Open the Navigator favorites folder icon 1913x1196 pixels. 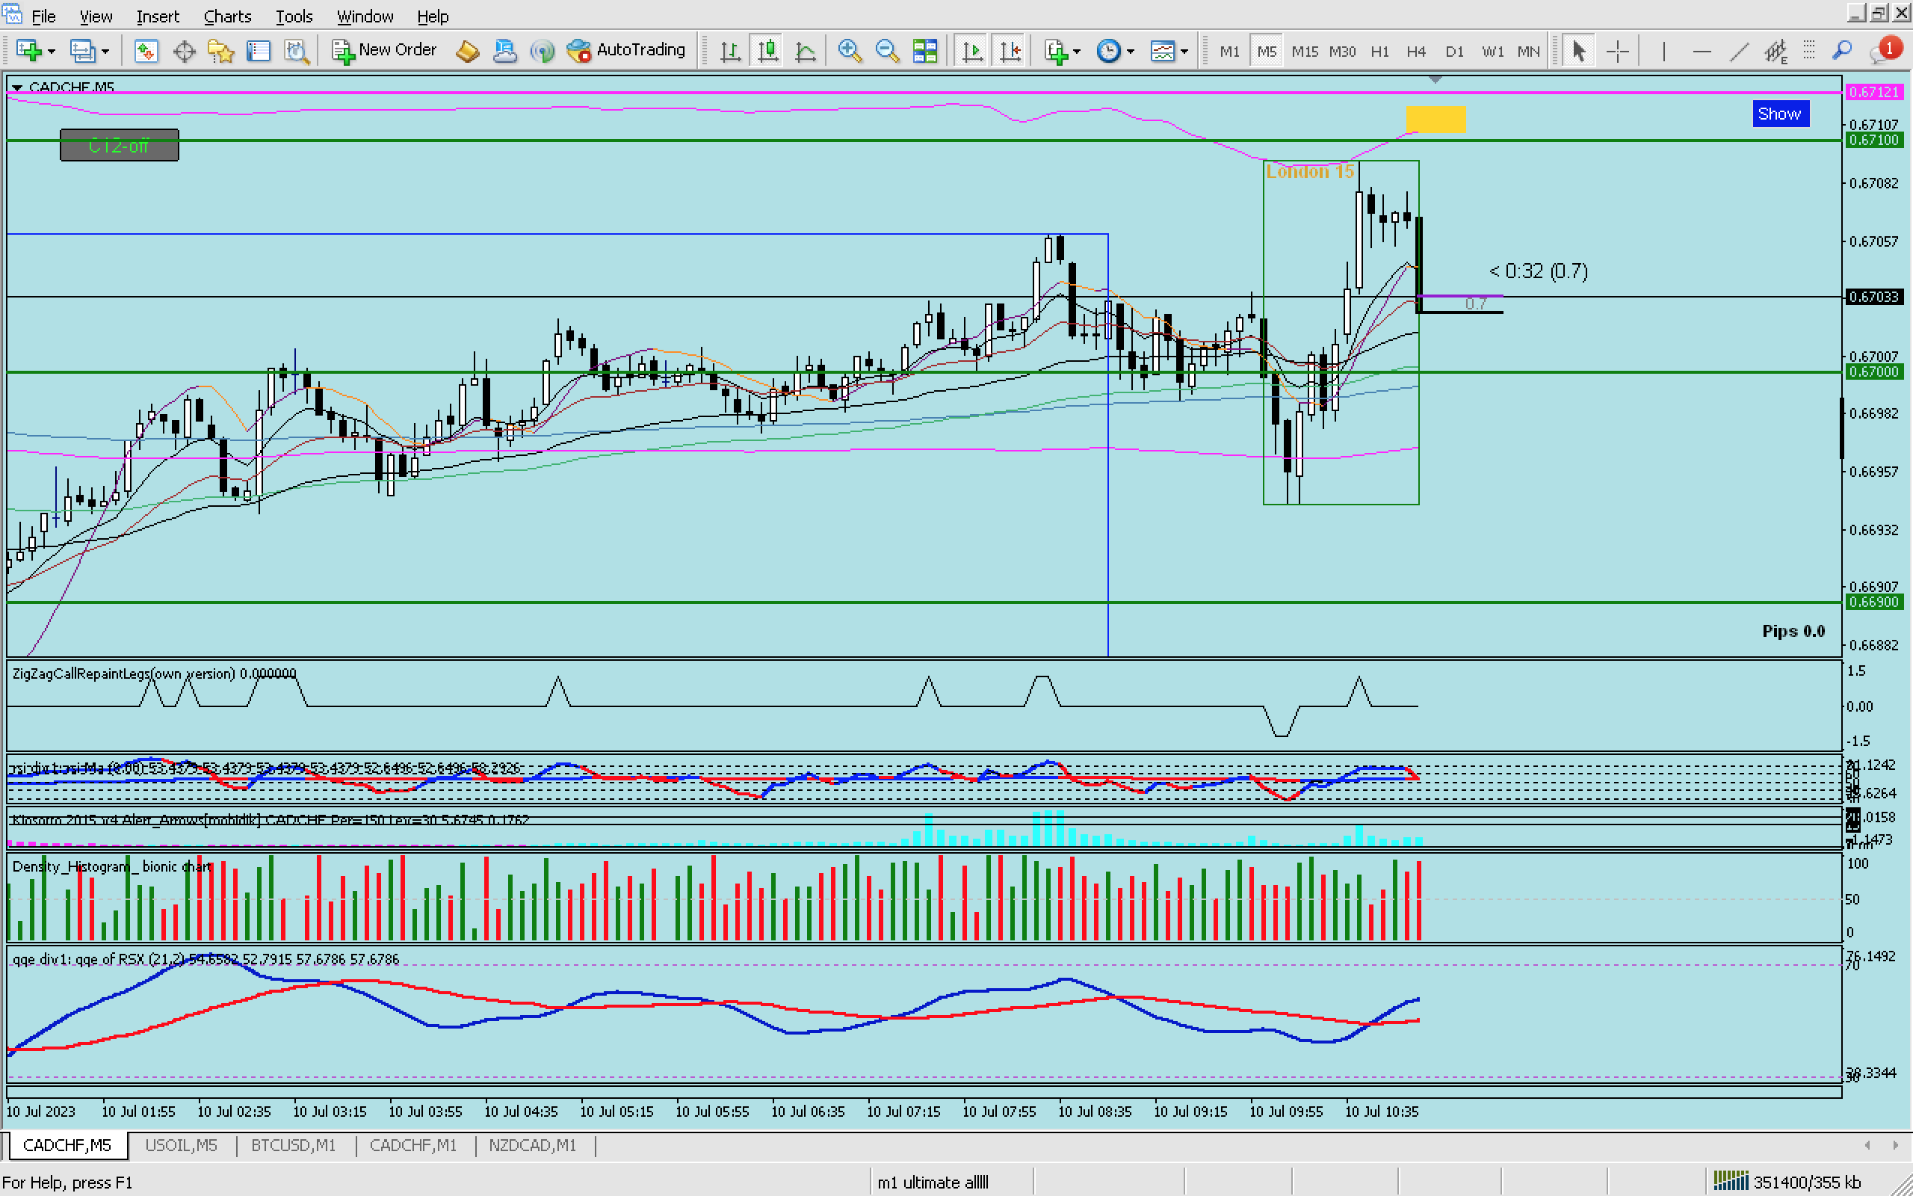pos(220,52)
